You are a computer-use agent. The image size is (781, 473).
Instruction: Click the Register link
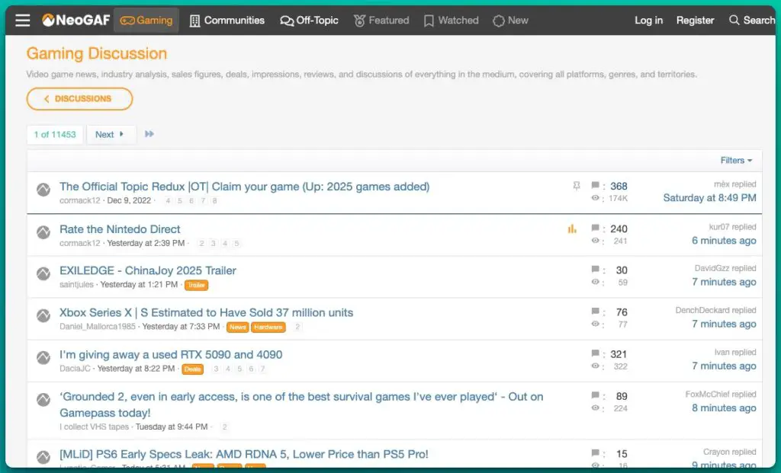[x=695, y=21]
